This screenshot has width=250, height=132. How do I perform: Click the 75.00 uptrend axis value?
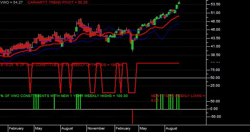(x=216, y=70)
